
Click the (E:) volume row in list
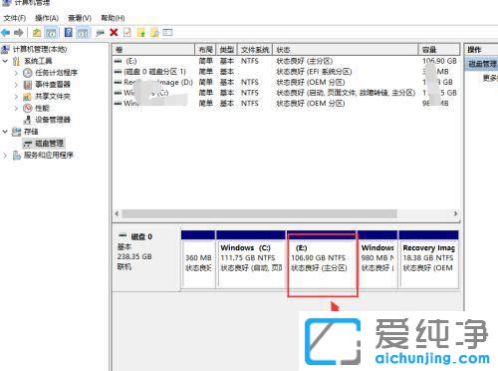286,61
